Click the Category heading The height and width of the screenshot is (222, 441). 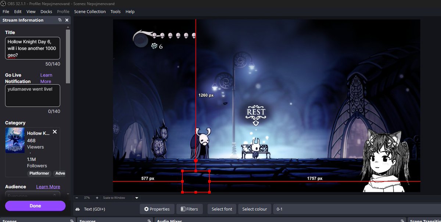(x=15, y=123)
